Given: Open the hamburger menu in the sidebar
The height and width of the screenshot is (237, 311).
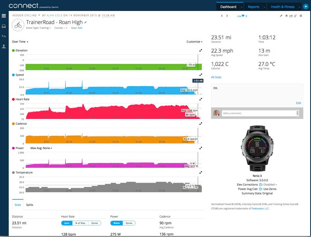Looking at the screenshot, I should click(x=4, y=16).
